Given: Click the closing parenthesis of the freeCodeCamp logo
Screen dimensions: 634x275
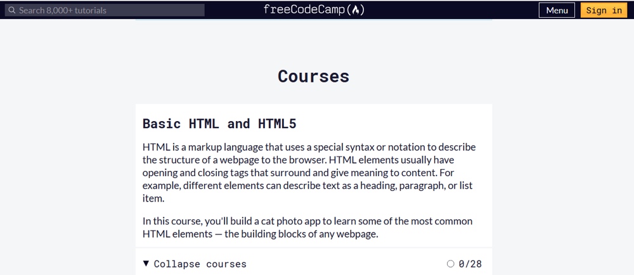Looking at the screenshot, I should click(362, 10).
